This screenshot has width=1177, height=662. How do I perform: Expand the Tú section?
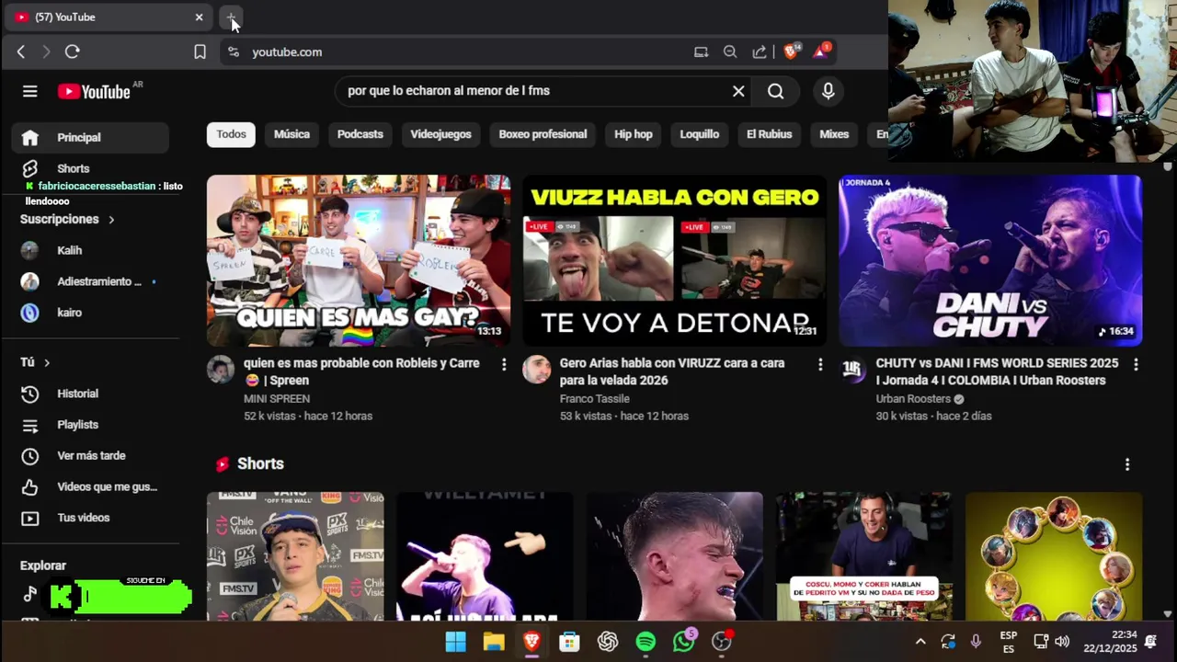pyautogui.click(x=35, y=362)
